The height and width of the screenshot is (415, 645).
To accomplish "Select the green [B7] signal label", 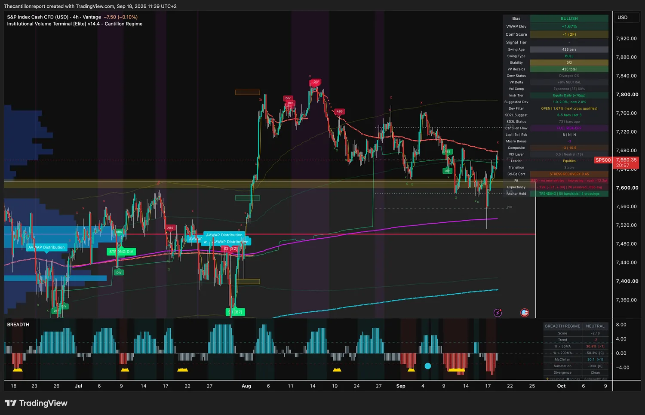I will click(235, 312).
